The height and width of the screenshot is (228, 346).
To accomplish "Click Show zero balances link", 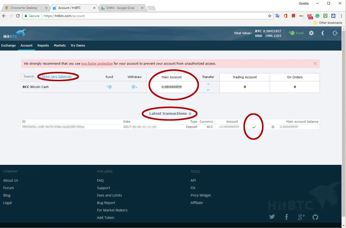I will pos(57,76).
